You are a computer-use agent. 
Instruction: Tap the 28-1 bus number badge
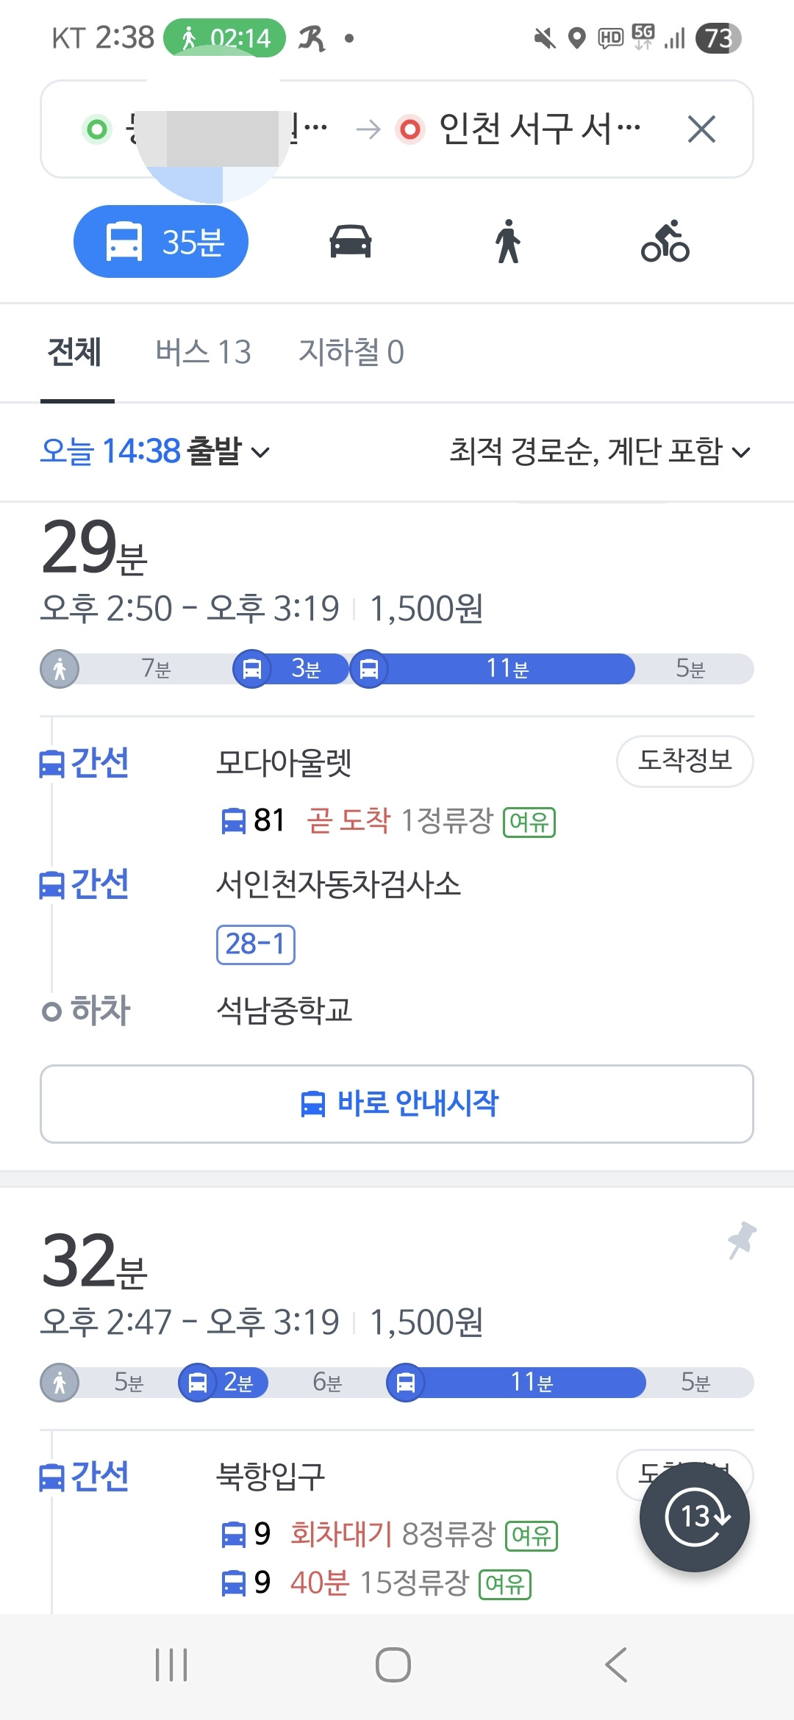[256, 944]
